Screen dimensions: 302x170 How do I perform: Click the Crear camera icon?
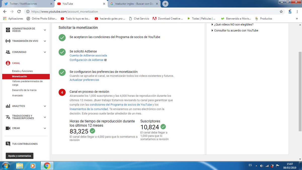coord(8,128)
